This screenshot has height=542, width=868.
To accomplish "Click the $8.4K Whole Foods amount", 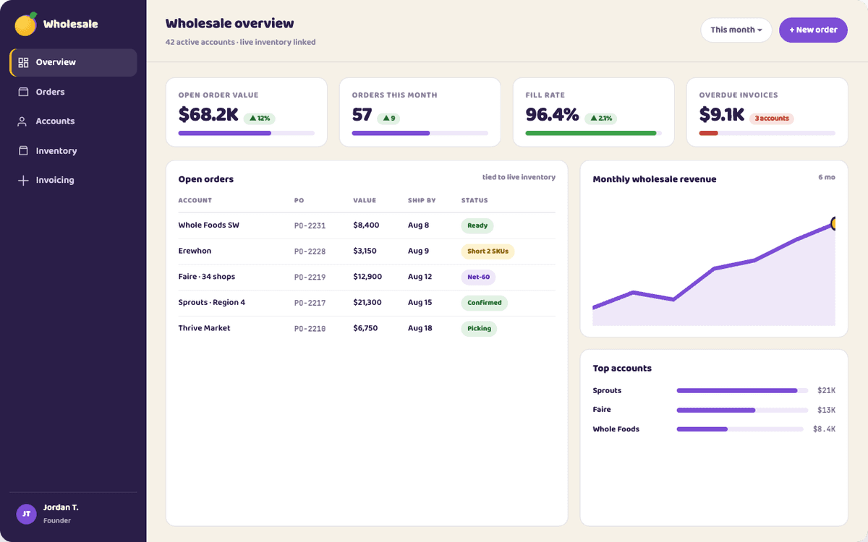I will click(x=824, y=429).
